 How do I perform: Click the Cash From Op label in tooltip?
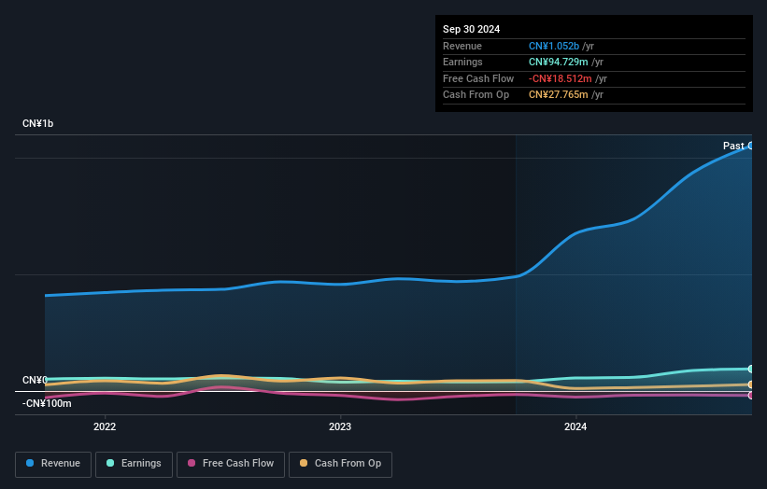pyautogui.click(x=476, y=95)
